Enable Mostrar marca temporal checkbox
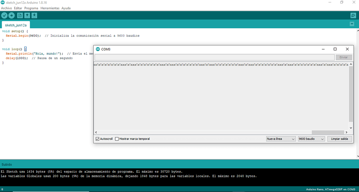 click(x=117, y=139)
